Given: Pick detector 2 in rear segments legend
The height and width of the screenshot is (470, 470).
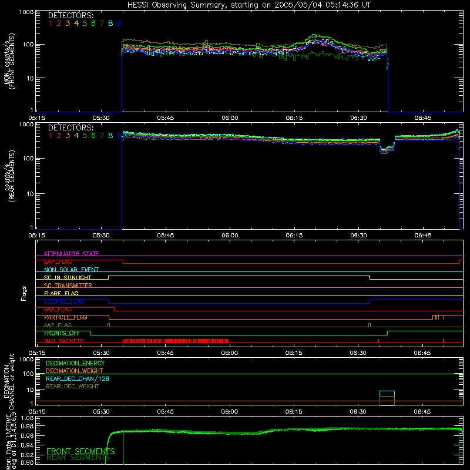Looking at the screenshot, I should click(59, 136).
